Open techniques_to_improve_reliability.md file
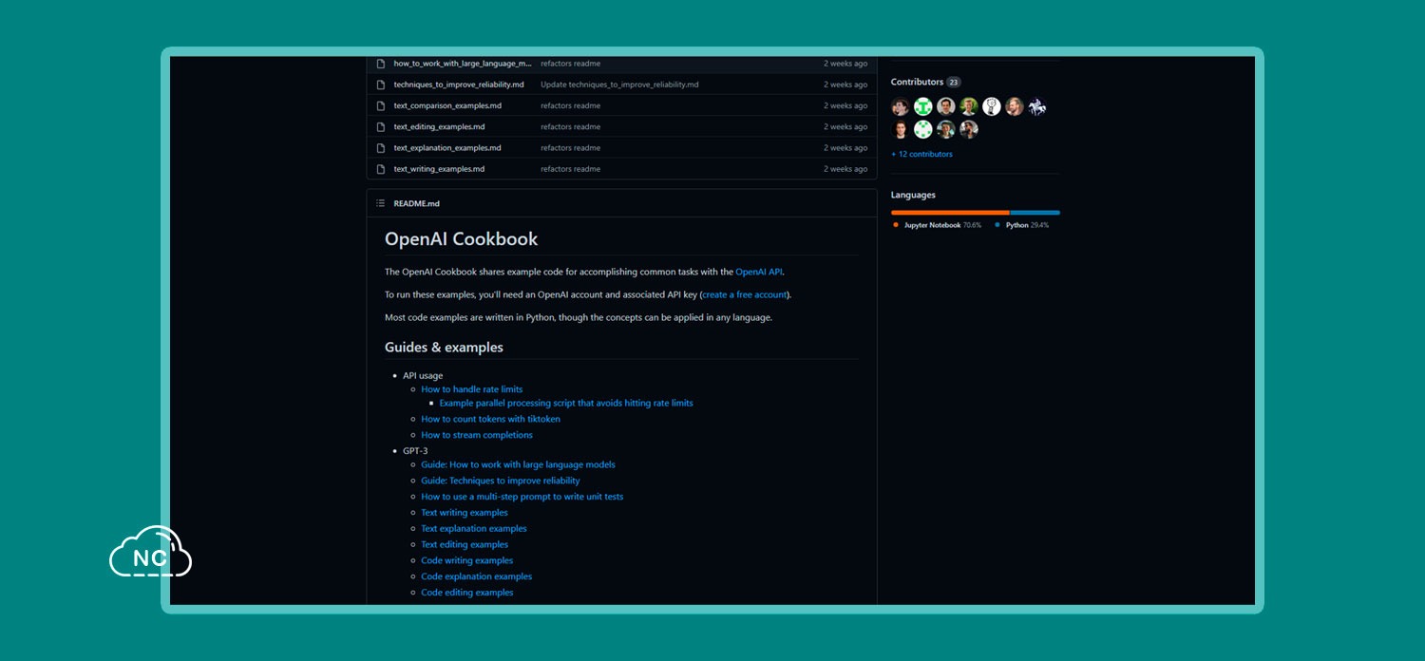This screenshot has width=1425, height=661. click(459, 85)
